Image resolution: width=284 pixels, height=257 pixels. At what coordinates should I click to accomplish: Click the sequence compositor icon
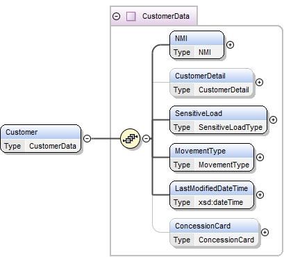(x=131, y=139)
